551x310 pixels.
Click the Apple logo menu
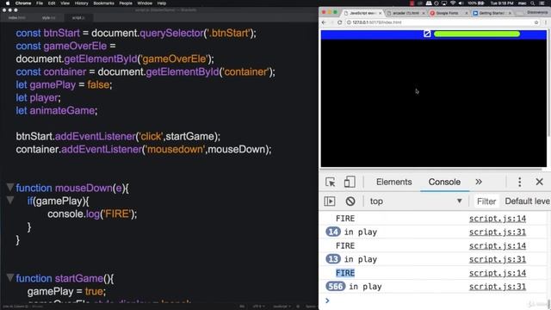(8, 3)
